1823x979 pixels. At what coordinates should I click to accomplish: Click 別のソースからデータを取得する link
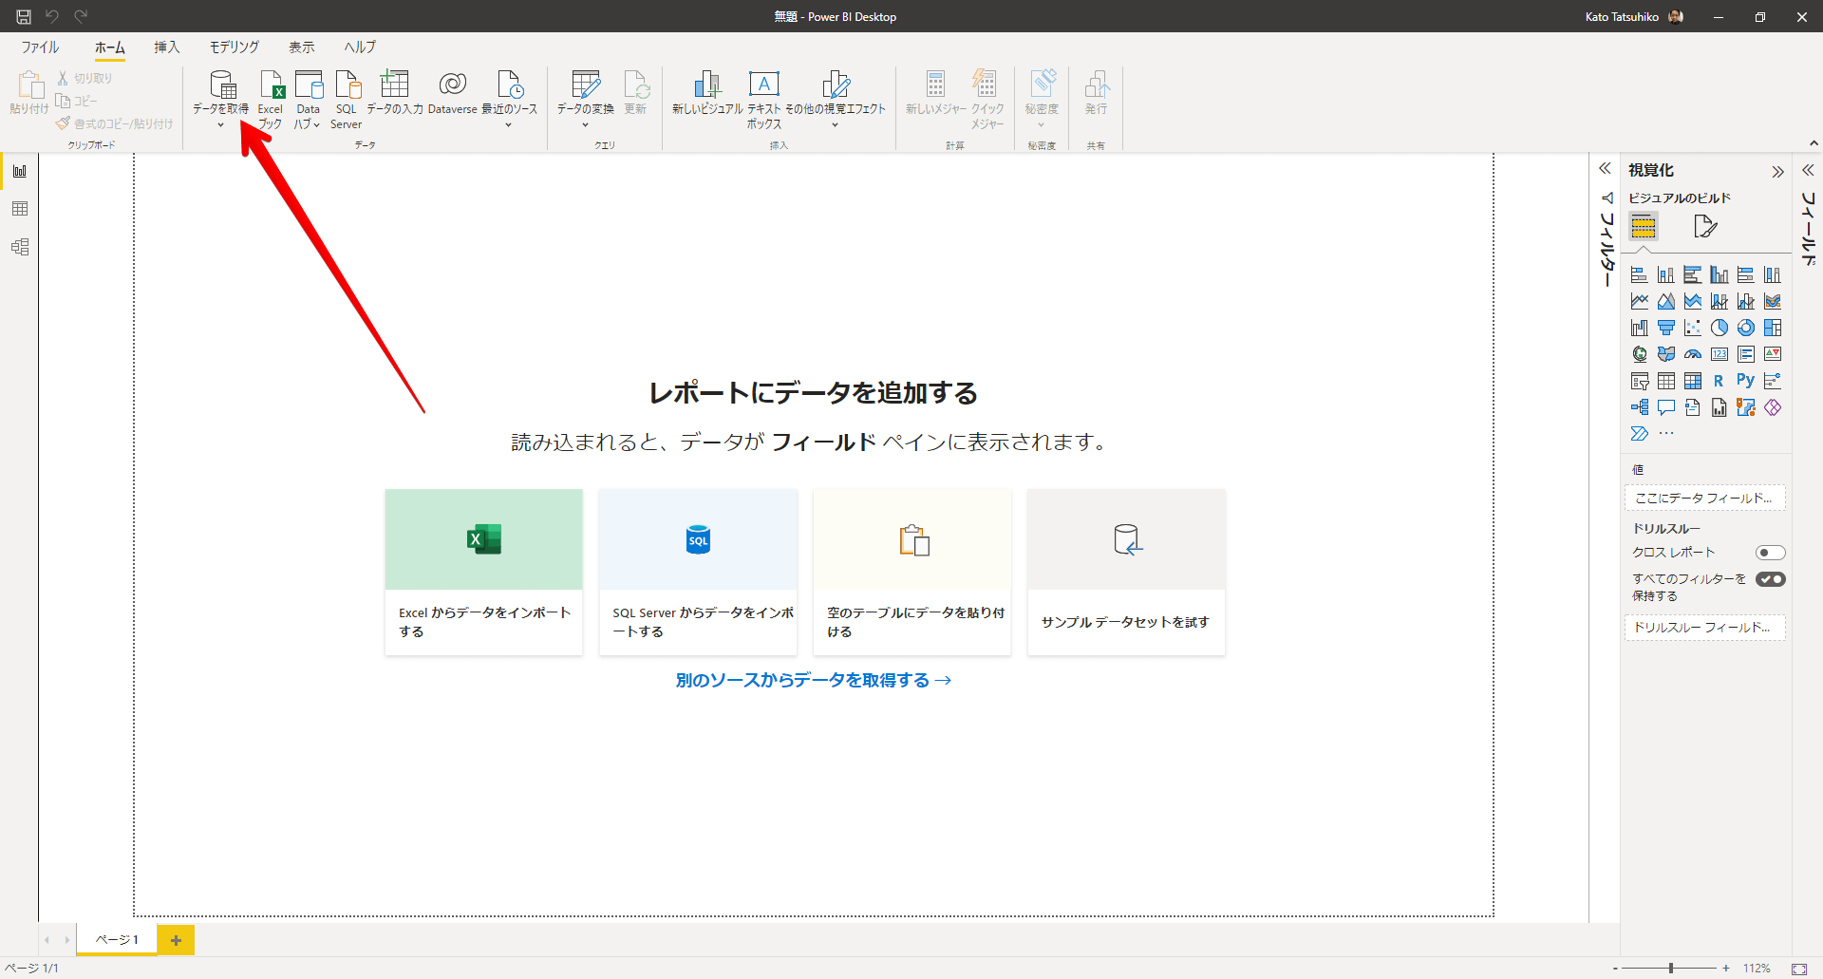(x=813, y=680)
